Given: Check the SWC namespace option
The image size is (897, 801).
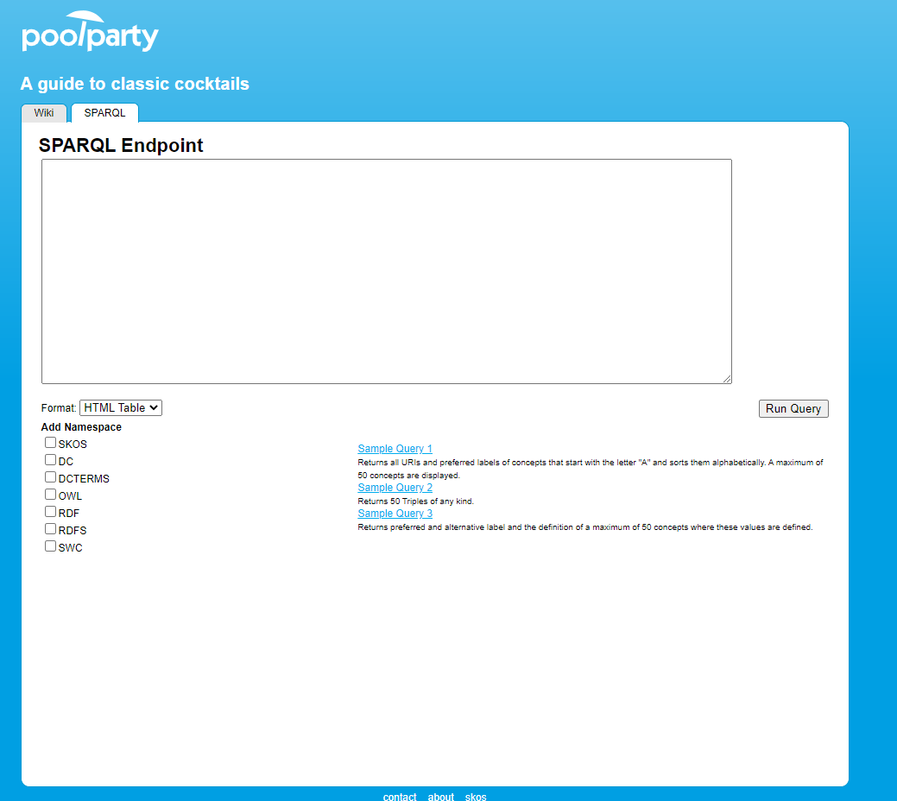Looking at the screenshot, I should [50, 546].
